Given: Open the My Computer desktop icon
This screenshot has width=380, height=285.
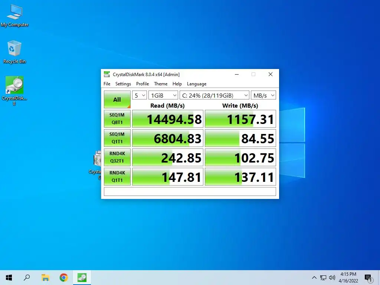Looking at the screenshot, I should coord(14,16).
